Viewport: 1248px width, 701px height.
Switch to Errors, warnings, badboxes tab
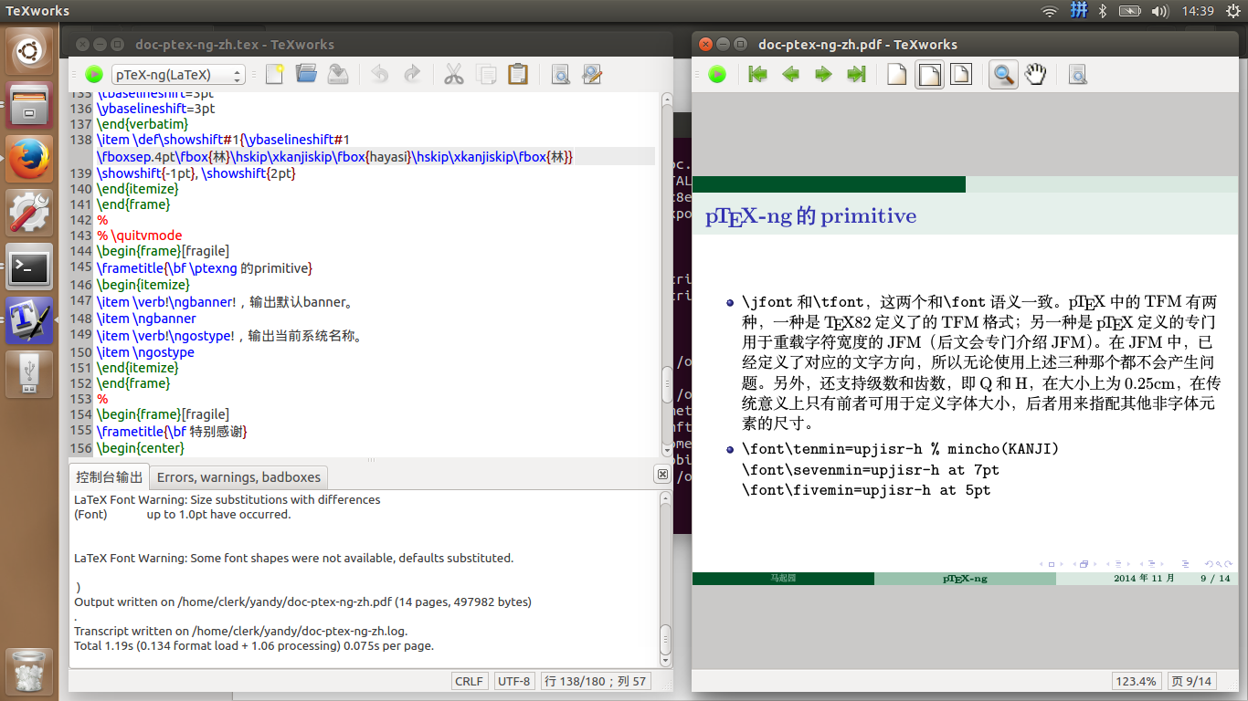pos(238,476)
